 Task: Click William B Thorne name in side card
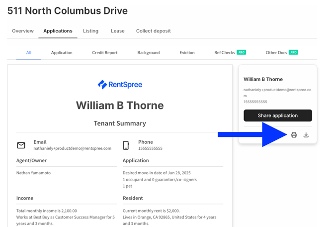(x=263, y=79)
